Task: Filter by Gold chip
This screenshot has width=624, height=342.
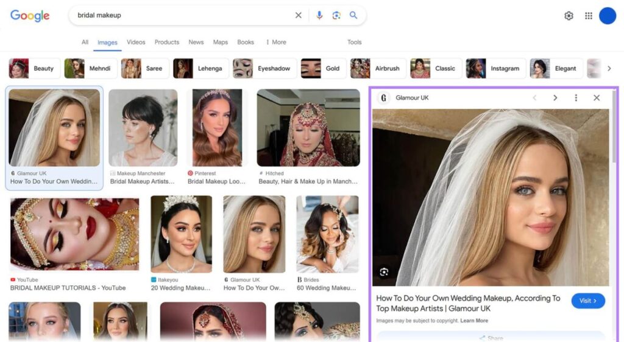Action: click(x=324, y=68)
